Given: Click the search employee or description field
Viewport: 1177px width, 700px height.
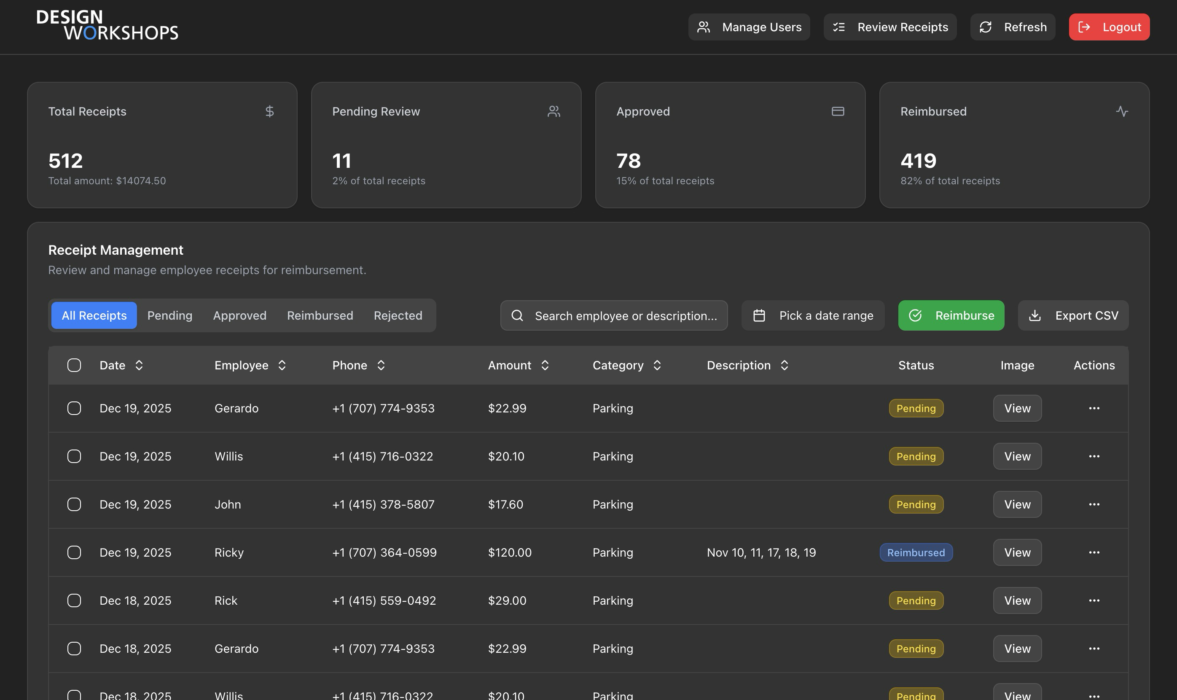Looking at the screenshot, I should (613, 315).
